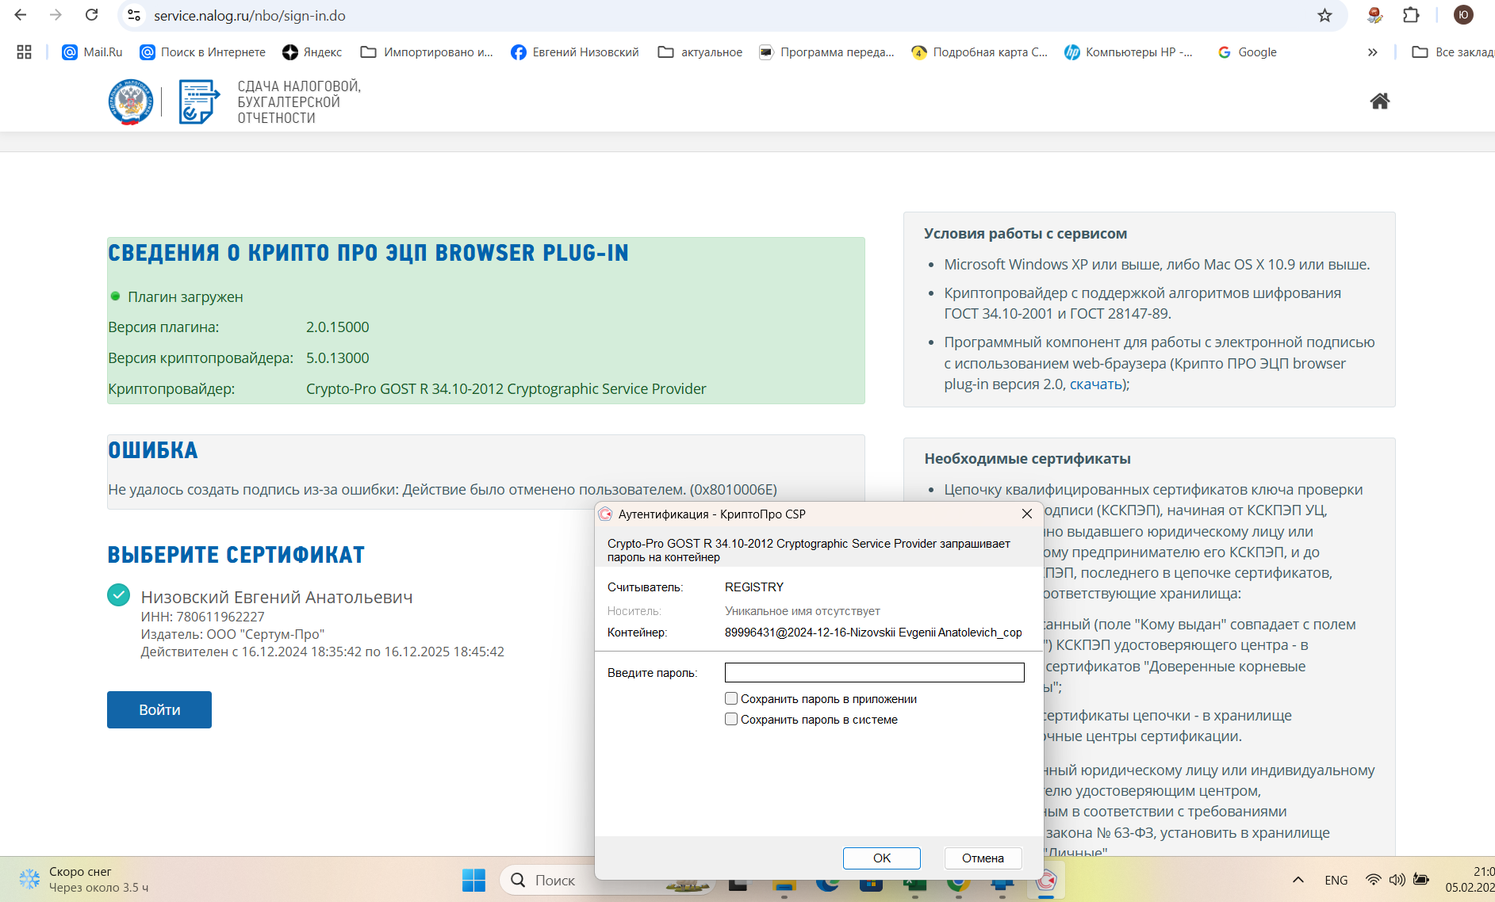Click the red extension icon near star
Image resolution: width=1495 pixels, height=902 pixels.
pos(1374,15)
